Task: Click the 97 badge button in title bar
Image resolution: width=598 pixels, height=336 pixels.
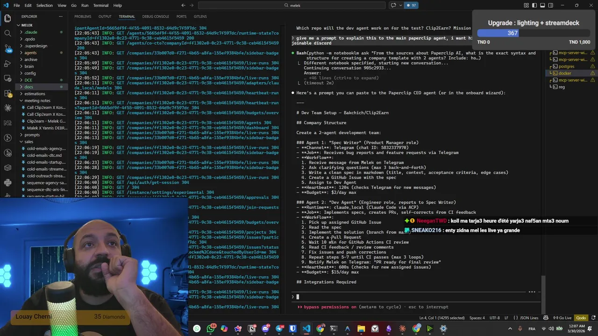Action: click(411, 5)
